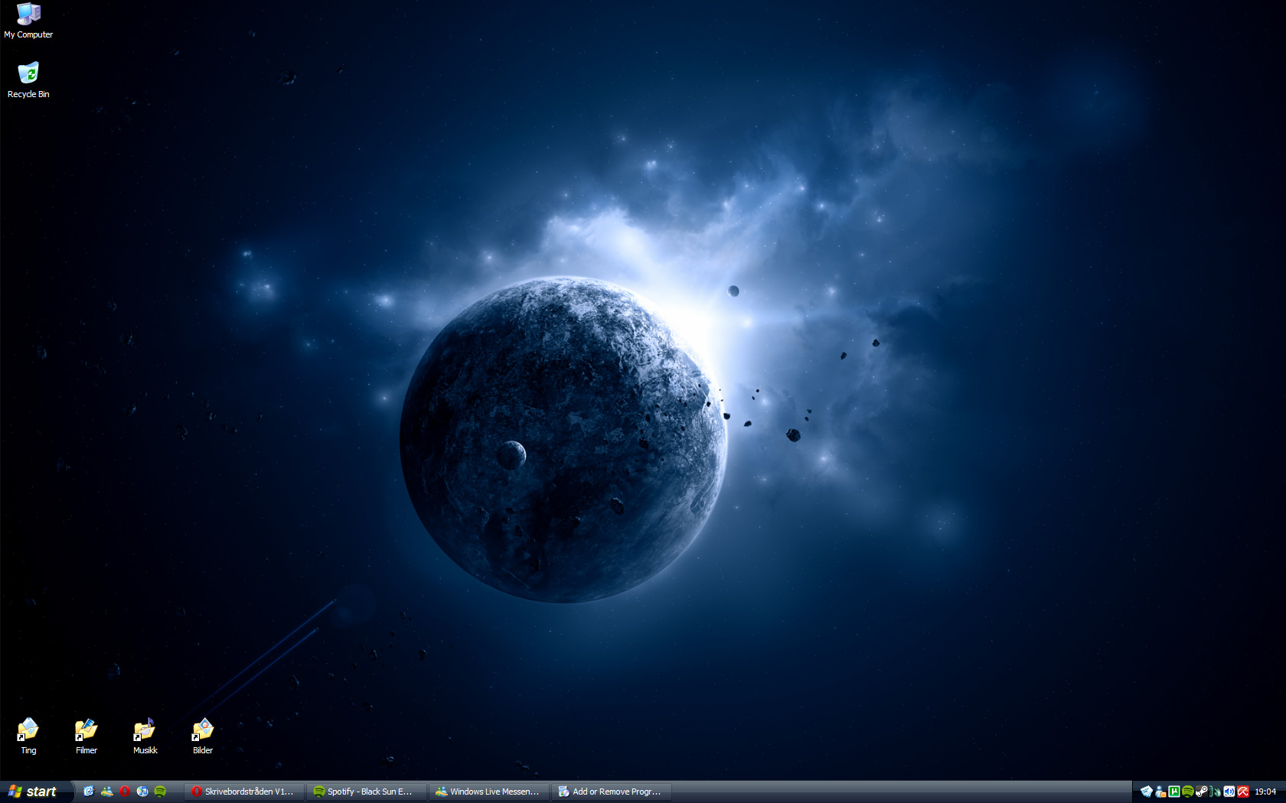Open the Spotify tray icon

tap(1188, 792)
